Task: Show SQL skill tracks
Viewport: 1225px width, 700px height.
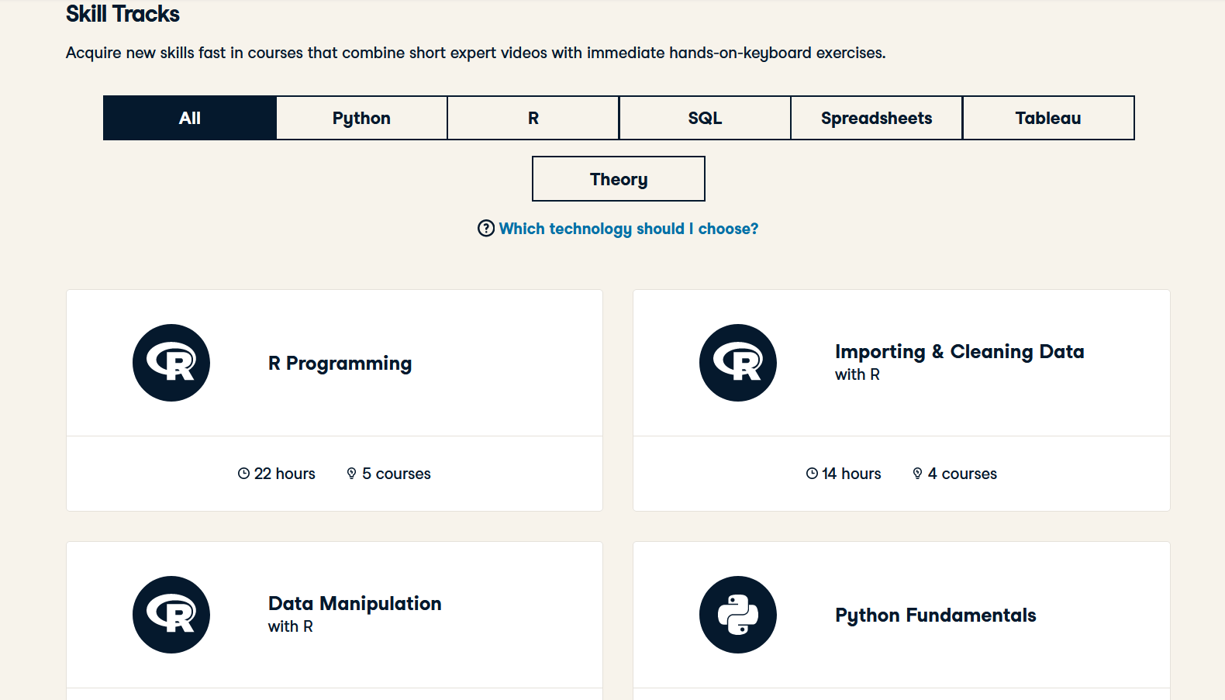Action: point(705,118)
